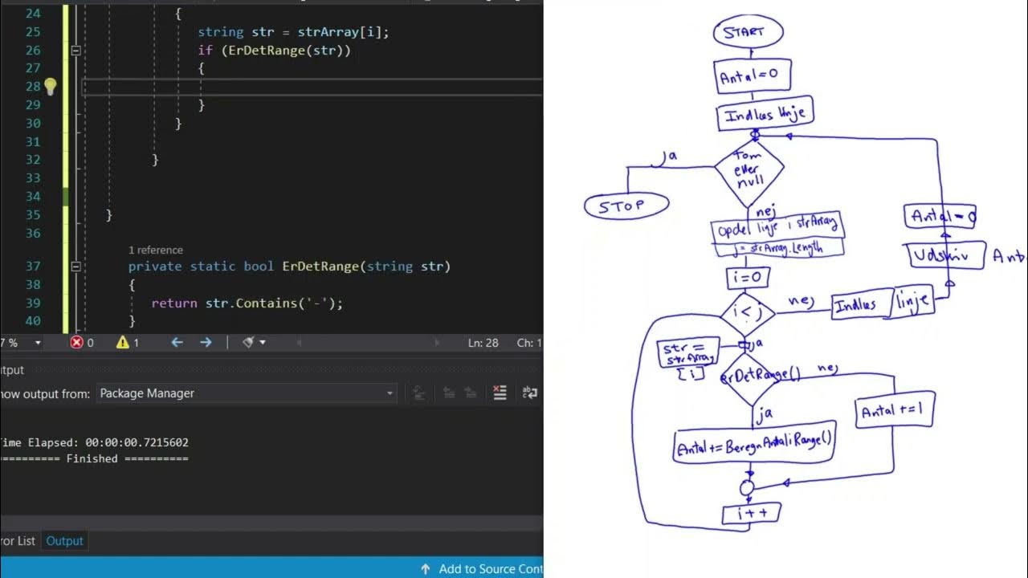The image size is (1028, 578).
Task: Switch to the Error List tab
Action: 18,541
